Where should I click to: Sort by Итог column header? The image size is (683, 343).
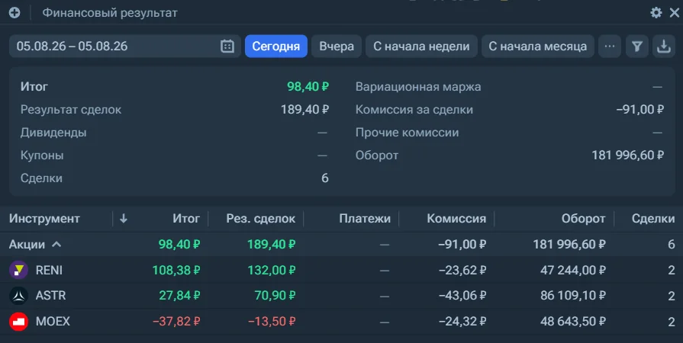pyautogui.click(x=186, y=219)
